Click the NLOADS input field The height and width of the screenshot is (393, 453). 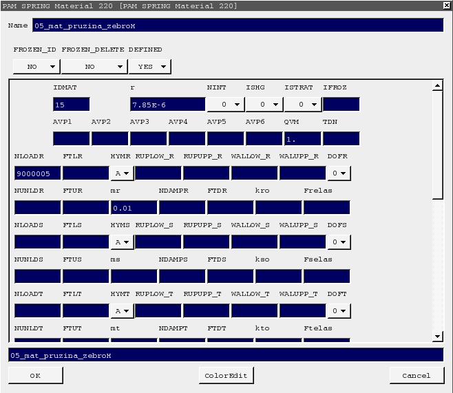pyautogui.click(x=38, y=242)
